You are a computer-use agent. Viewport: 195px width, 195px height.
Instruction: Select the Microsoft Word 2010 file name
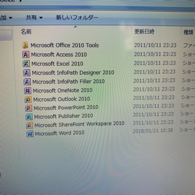point(59,133)
